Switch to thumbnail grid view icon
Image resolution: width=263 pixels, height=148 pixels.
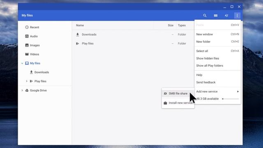[x=215, y=16]
